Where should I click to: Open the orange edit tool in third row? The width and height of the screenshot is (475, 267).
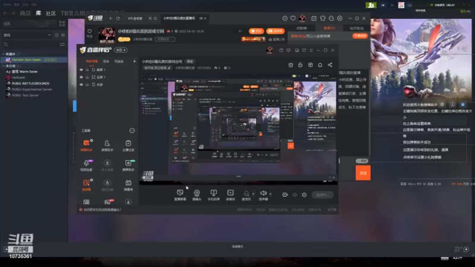(x=86, y=185)
